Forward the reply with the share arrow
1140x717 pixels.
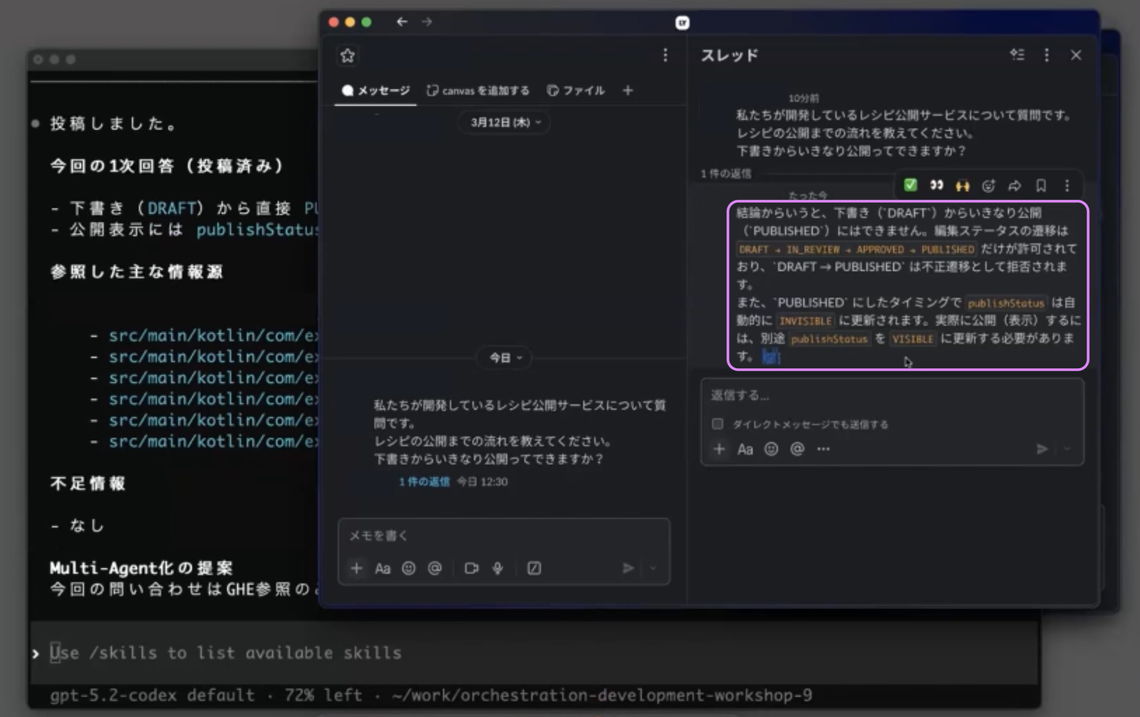pos(1014,186)
